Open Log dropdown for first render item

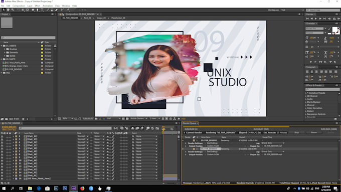[x=272, y=143]
